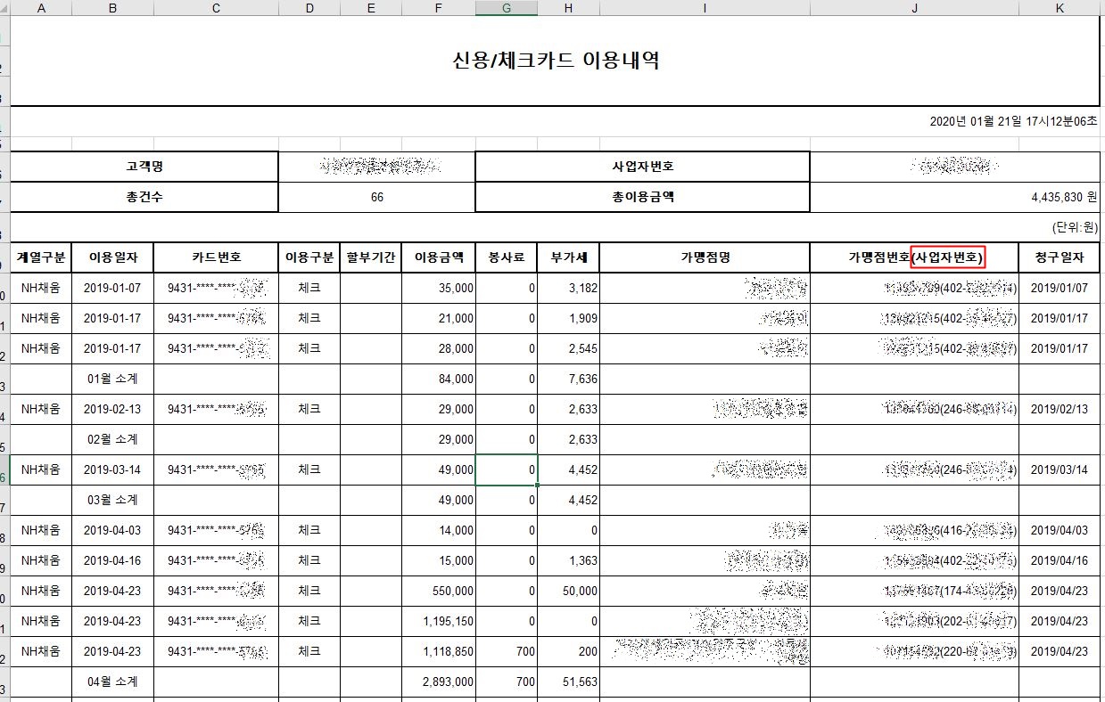1105x702 pixels.
Task: Click the date cell 2019-02-13
Action: [x=112, y=409]
